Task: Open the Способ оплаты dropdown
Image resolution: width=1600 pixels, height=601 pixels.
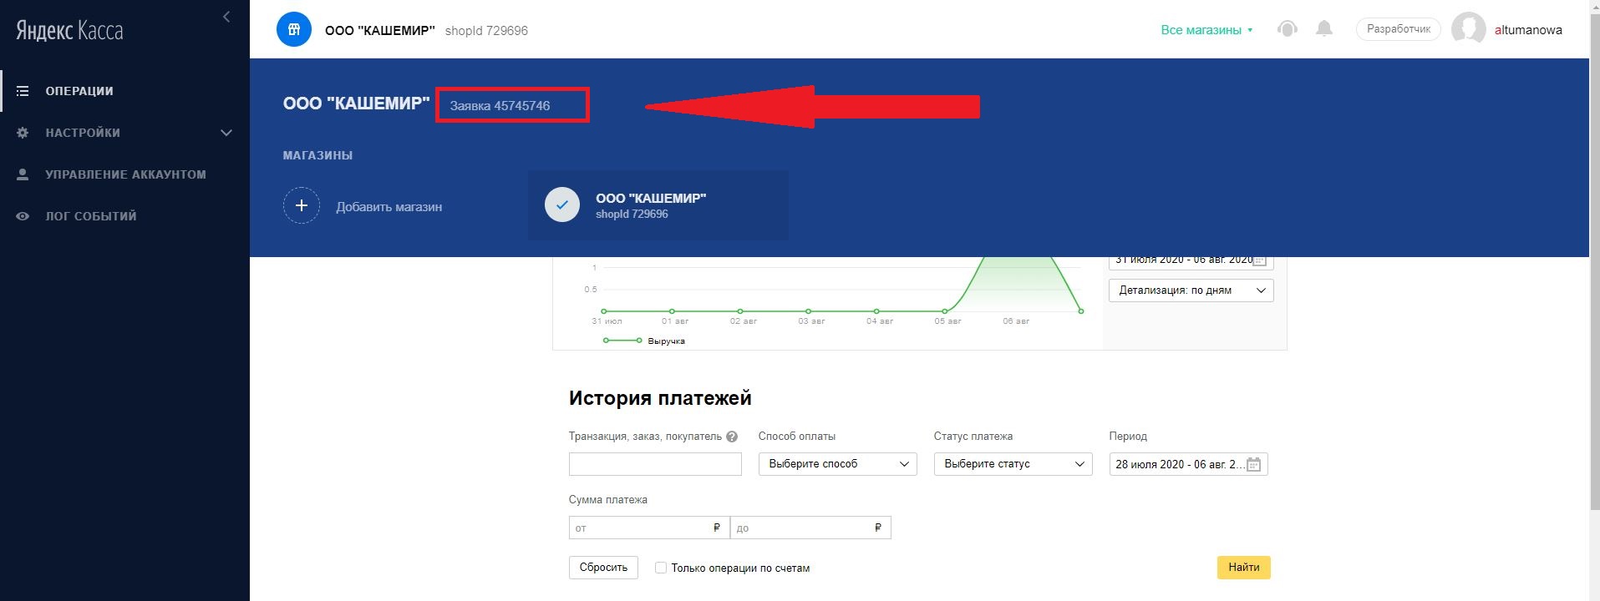Action: pyautogui.click(x=838, y=464)
